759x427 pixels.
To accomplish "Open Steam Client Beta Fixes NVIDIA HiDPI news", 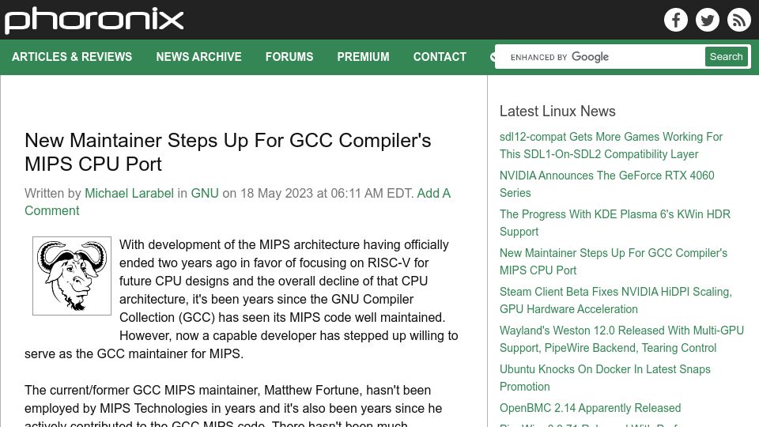I will point(616,300).
